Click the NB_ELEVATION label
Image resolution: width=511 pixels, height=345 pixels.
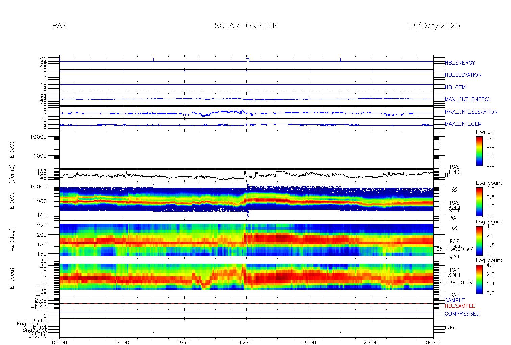[463, 75]
